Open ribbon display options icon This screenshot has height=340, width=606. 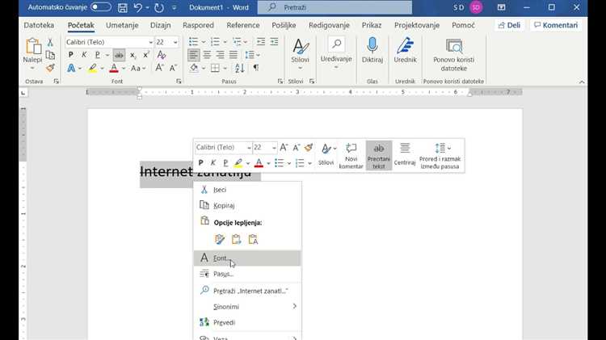coord(501,7)
